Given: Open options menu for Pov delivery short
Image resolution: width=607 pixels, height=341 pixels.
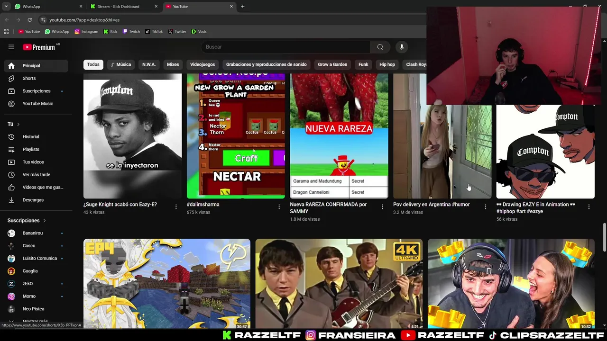Looking at the screenshot, I should click(x=485, y=206).
